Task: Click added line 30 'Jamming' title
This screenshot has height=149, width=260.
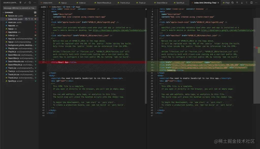Action: click(172, 70)
